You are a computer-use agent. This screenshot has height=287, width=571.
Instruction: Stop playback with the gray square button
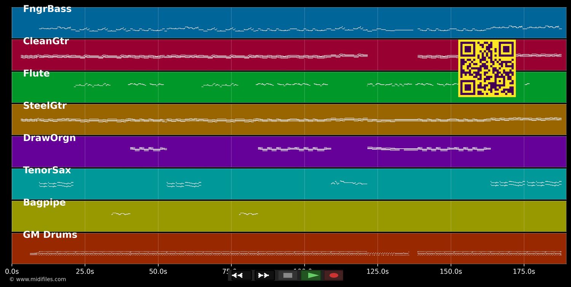[288, 275]
